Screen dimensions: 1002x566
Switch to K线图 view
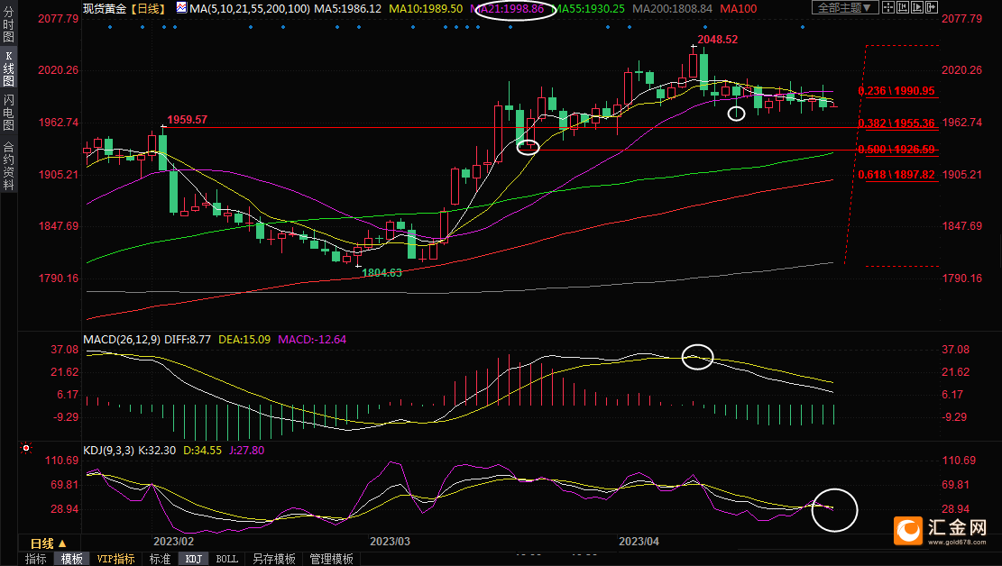tap(8, 69)
